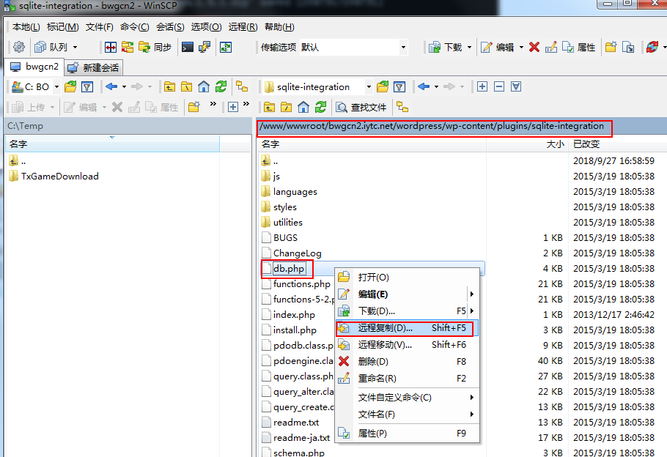This screenshot has height=457, width=667.
Task: Click the remote open directory icon
Action: click(x=383, y=86)
